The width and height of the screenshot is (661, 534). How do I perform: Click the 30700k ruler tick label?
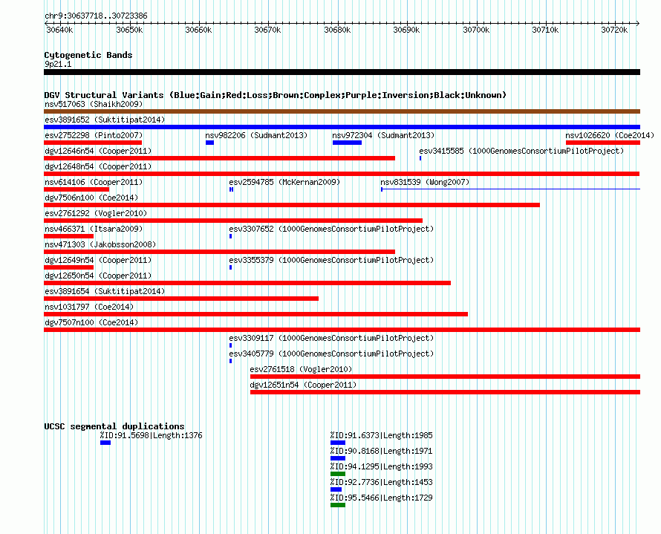pos(476,30)
